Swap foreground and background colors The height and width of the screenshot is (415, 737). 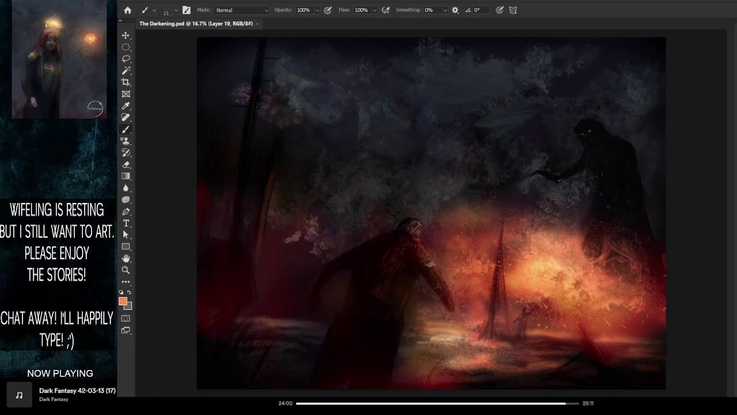(129, 293)
